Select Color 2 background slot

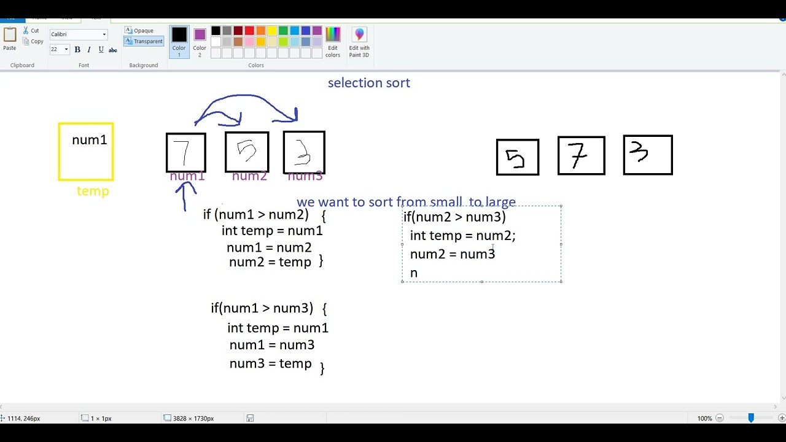200,42
